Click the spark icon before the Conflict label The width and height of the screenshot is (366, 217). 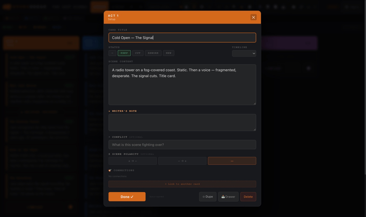point(110,137)
